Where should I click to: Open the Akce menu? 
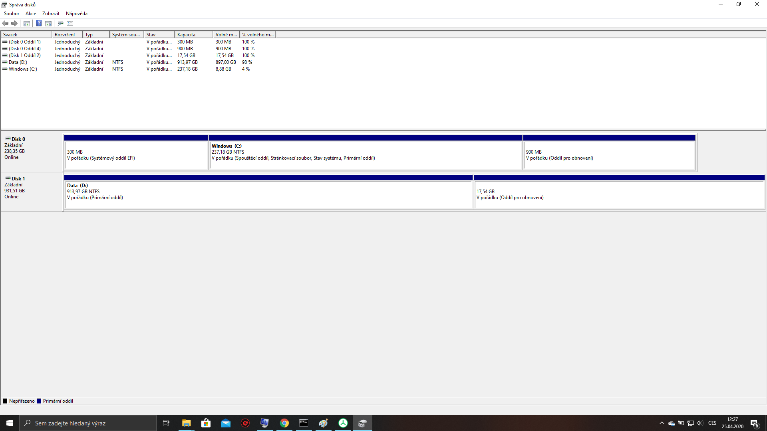pyautogui.click(x=31, y=14)
